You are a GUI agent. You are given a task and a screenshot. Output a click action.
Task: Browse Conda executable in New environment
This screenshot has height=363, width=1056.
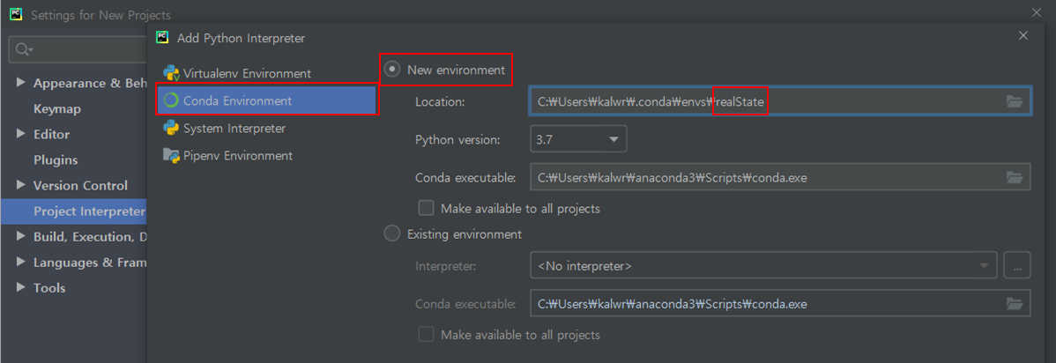coord(1015,178)
